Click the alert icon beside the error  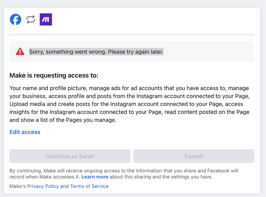tap(20, 51)
